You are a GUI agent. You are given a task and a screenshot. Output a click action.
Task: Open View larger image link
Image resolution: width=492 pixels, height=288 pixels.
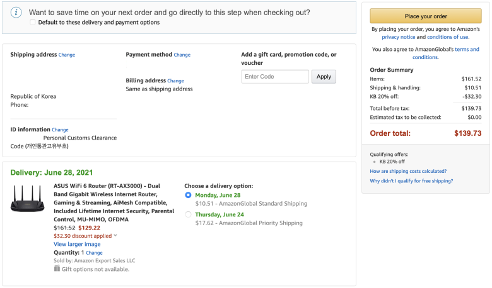coord(77,244)
